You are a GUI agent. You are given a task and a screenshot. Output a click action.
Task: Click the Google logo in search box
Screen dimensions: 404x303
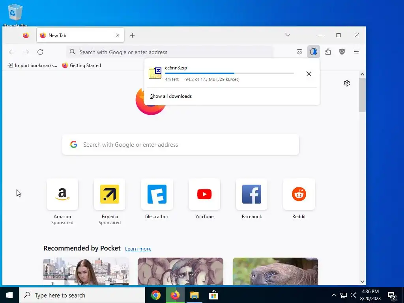pos(74,144)
